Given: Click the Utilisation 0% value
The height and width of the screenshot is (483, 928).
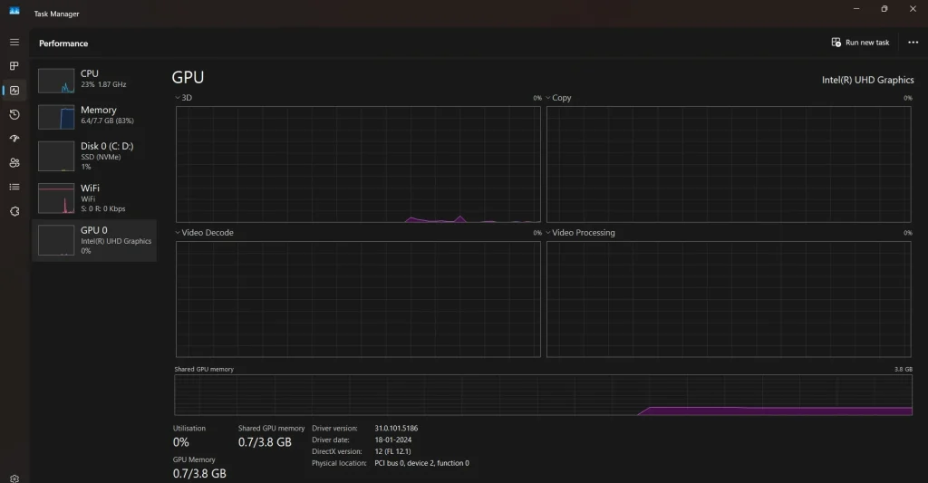Looking at the screenshot, I should [x=181, y=442].
